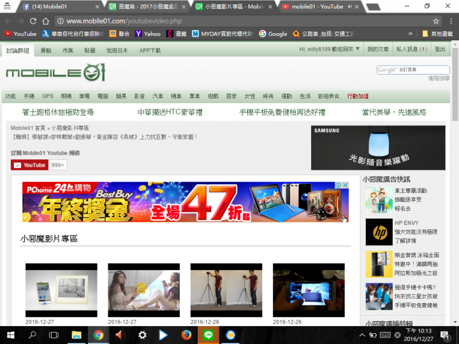This screenshot has height=344, width=459.
Task: Open the 市集 site tab
Action: [68, 50]
